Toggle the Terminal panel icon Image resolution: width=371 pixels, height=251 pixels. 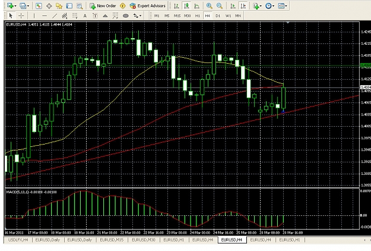[x=69, y=6]
